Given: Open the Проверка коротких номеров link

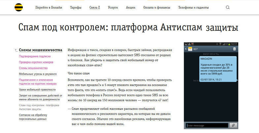Looking at the screenshot, I should pos(36,62).
